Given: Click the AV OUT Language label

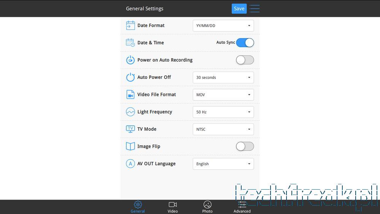Looking at the screenshot, I should pos(156,164).
